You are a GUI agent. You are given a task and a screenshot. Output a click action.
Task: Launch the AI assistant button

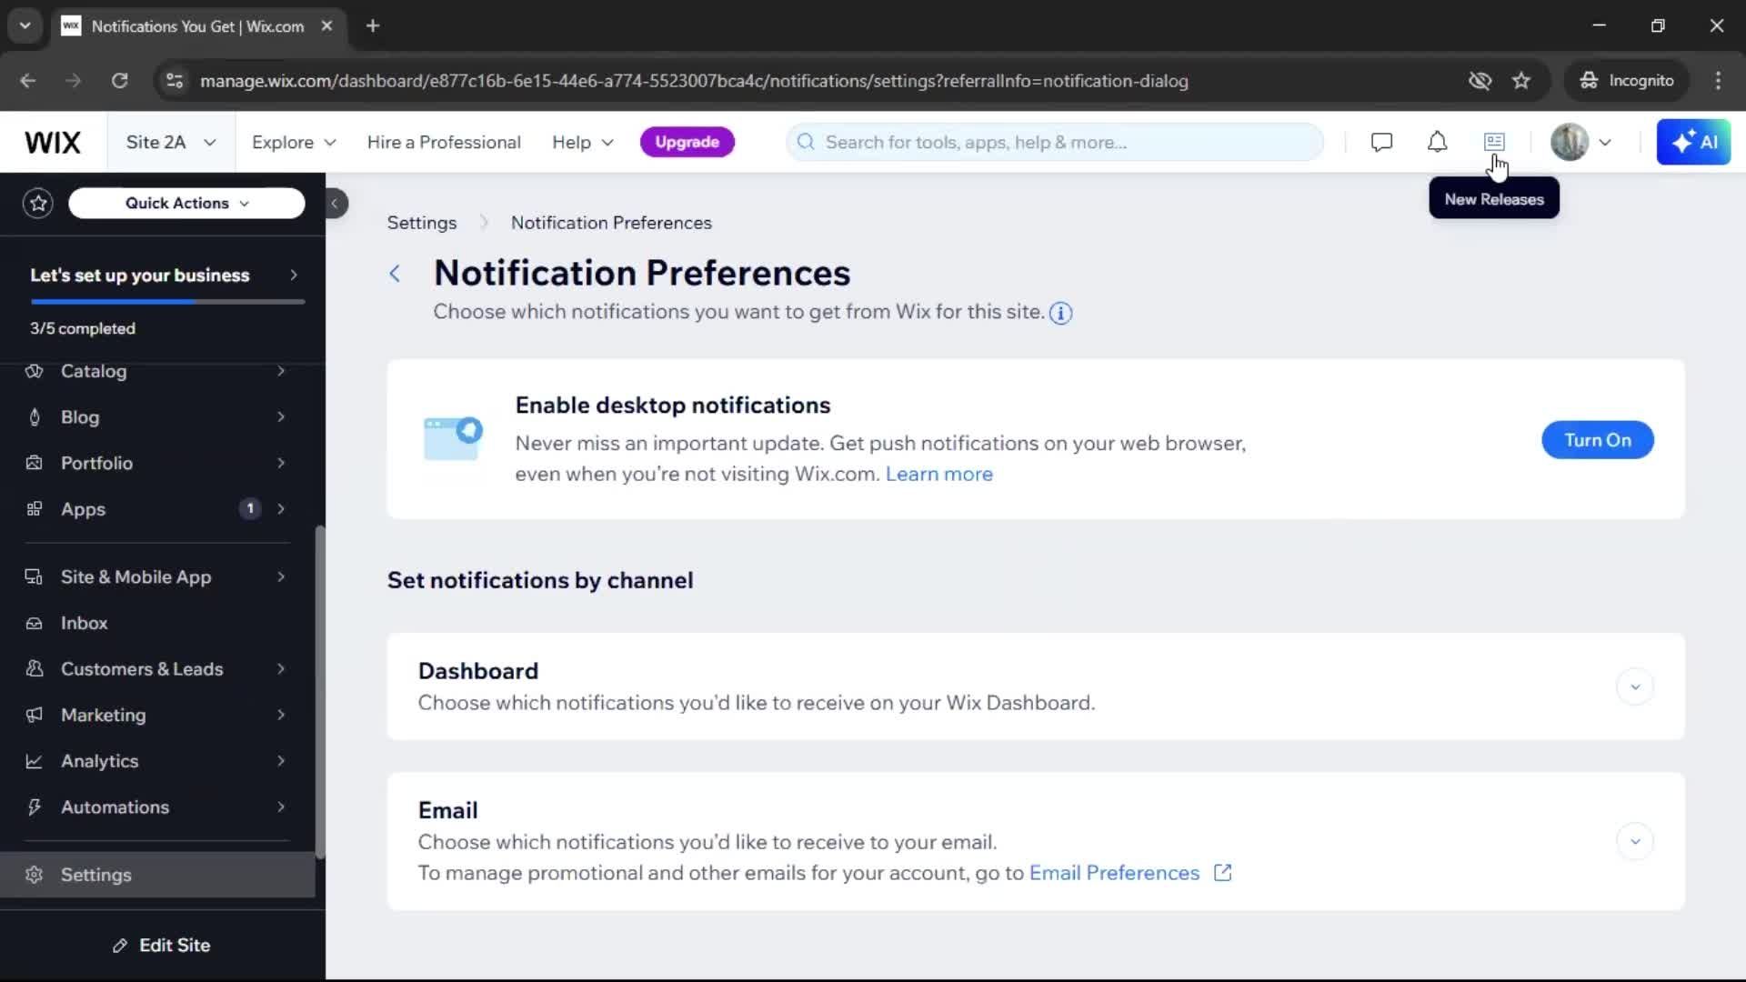click(x=1693, y=142)
